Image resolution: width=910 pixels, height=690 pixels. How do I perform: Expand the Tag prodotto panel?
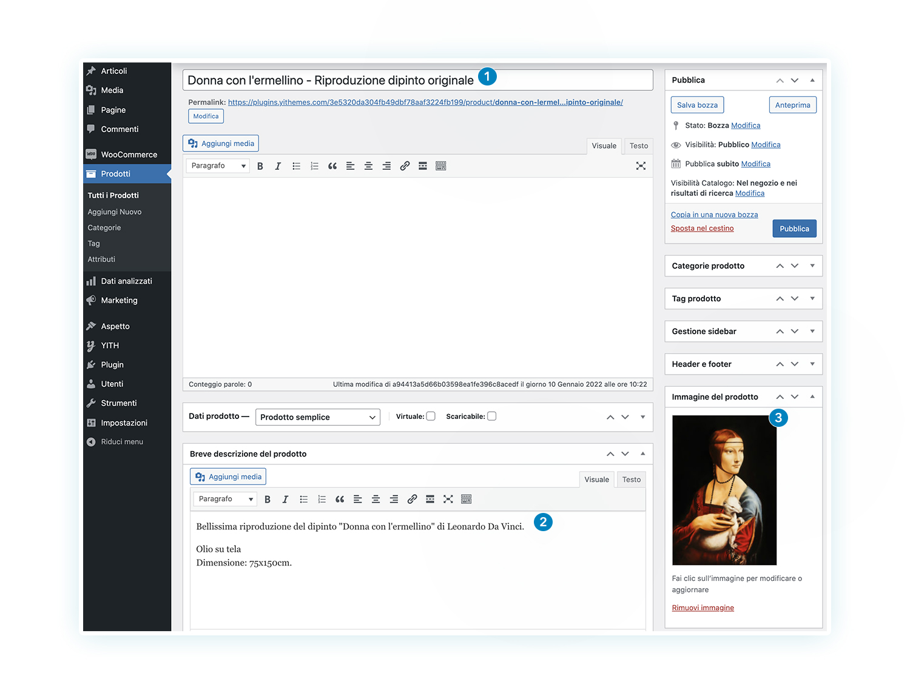pos(812,299)
